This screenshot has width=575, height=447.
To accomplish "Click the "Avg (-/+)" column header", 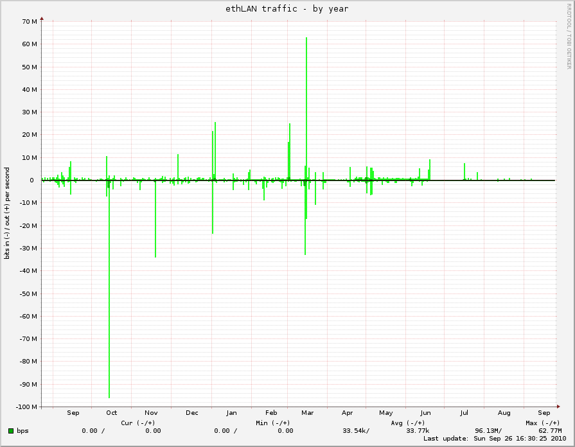I will (x=408, y=423).
